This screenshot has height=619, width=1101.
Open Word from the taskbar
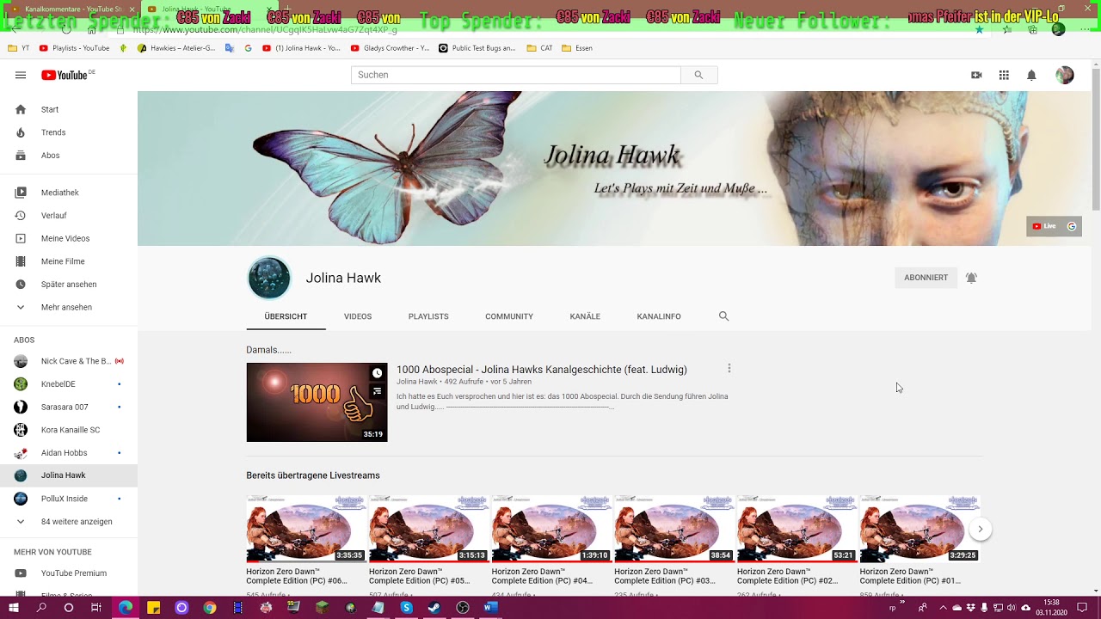[x=490, y=608]
